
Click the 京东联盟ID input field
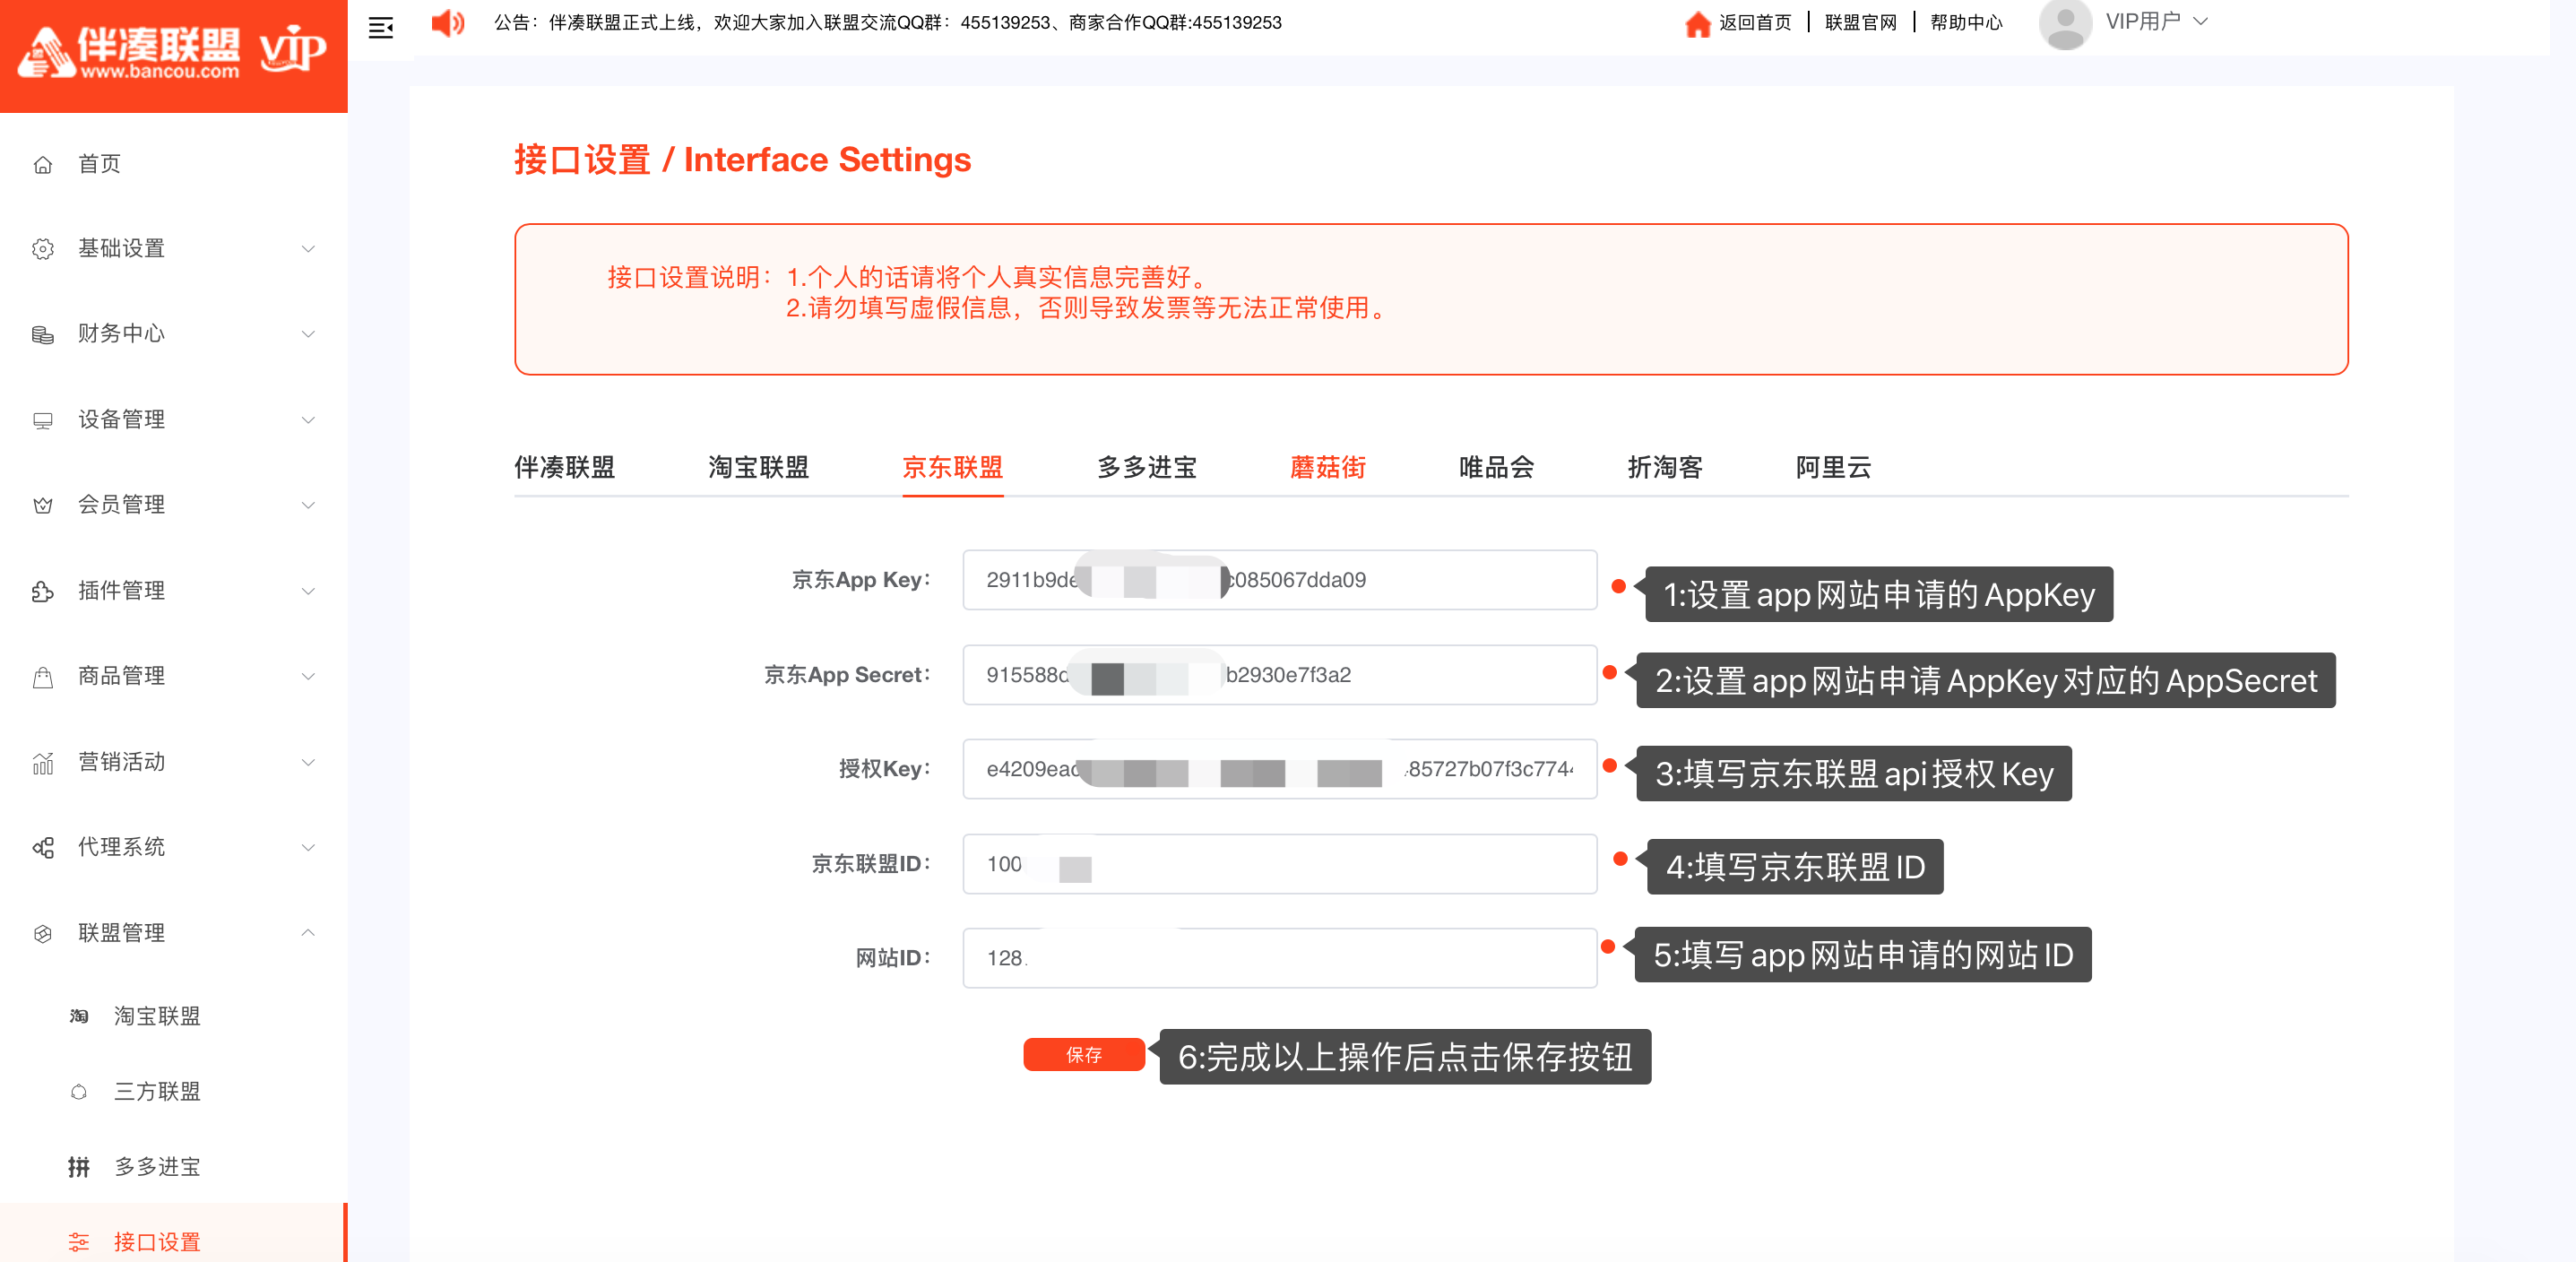pyautogui.click(x=1279, y=864)
